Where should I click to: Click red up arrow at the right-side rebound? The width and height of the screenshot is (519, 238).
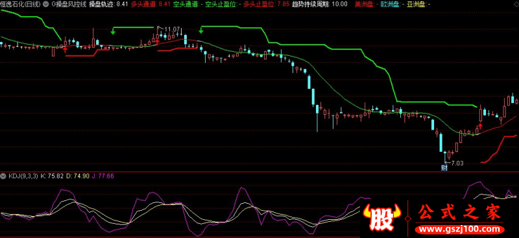(x=480, y=125)
